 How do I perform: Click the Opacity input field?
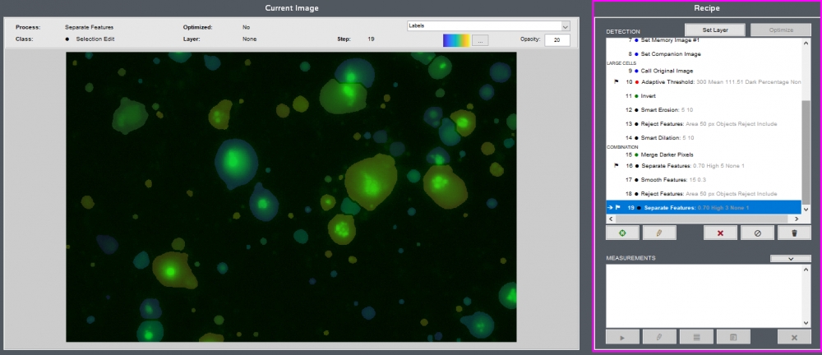(x=556, y=40)
